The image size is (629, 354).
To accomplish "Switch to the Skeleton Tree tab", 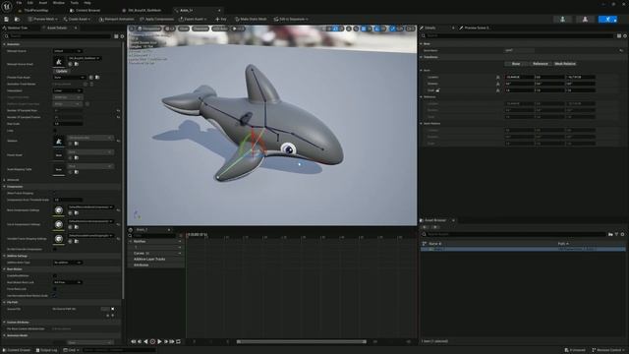I will (17, 29).
